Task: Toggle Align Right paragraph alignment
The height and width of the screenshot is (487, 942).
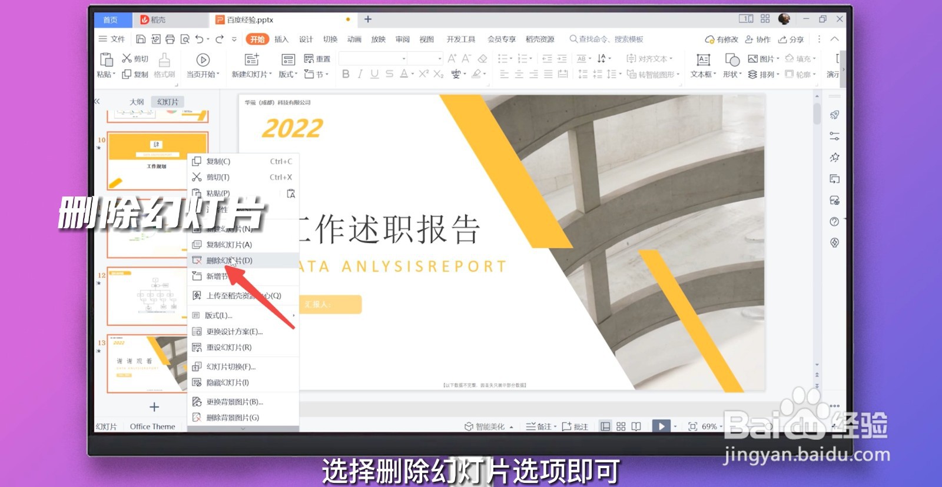Action: (x=533, y=74)
